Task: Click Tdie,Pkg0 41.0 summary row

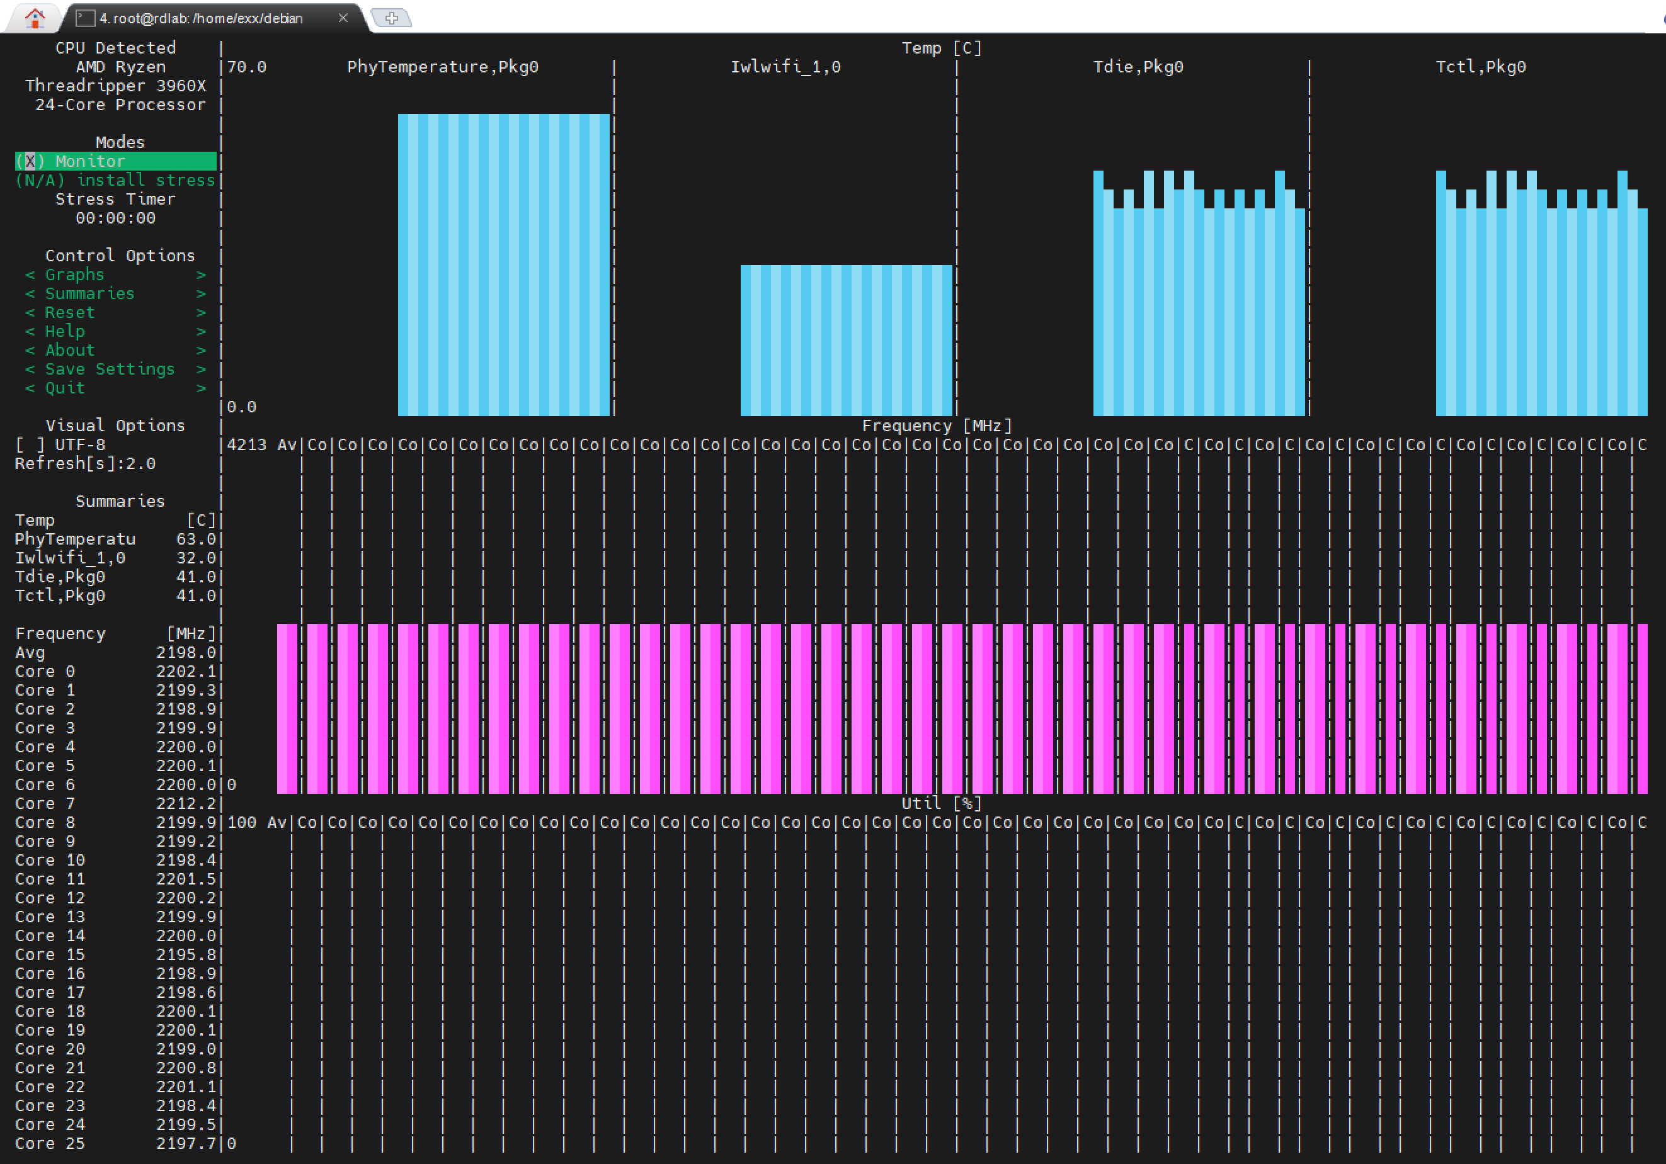Action: [115, 577]
